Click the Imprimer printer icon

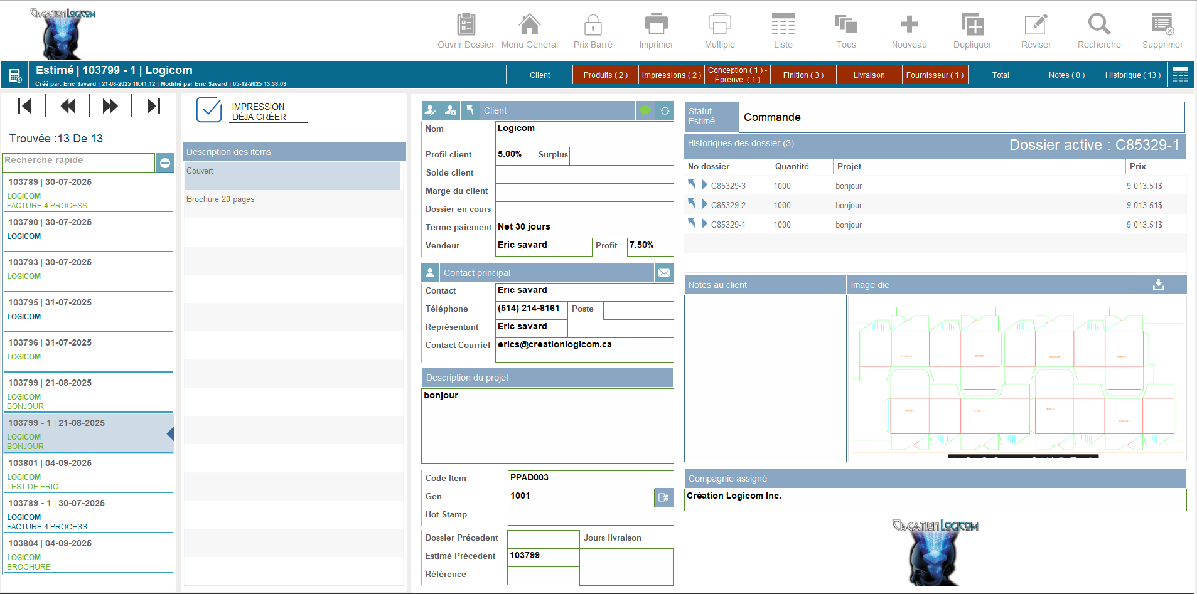pyautogui.click(x=656, y=25)
